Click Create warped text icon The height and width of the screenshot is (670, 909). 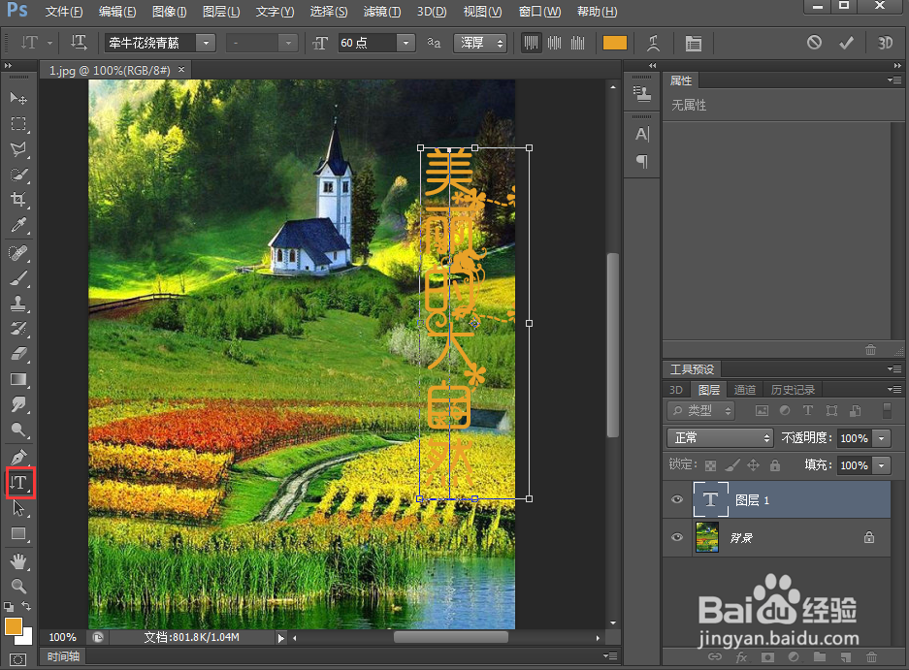(x=653, y=43)
